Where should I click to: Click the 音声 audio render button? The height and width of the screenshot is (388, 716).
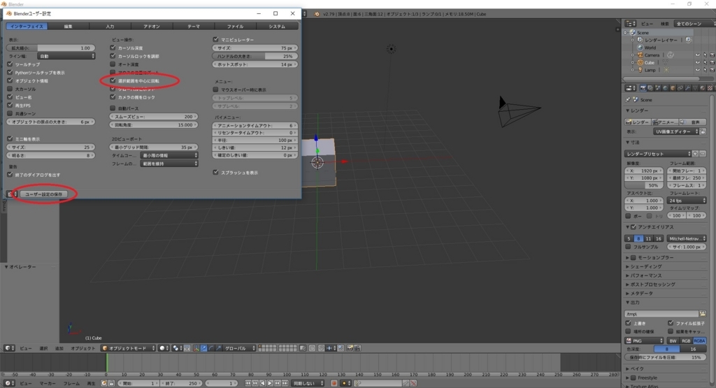[x=693, y=122]
